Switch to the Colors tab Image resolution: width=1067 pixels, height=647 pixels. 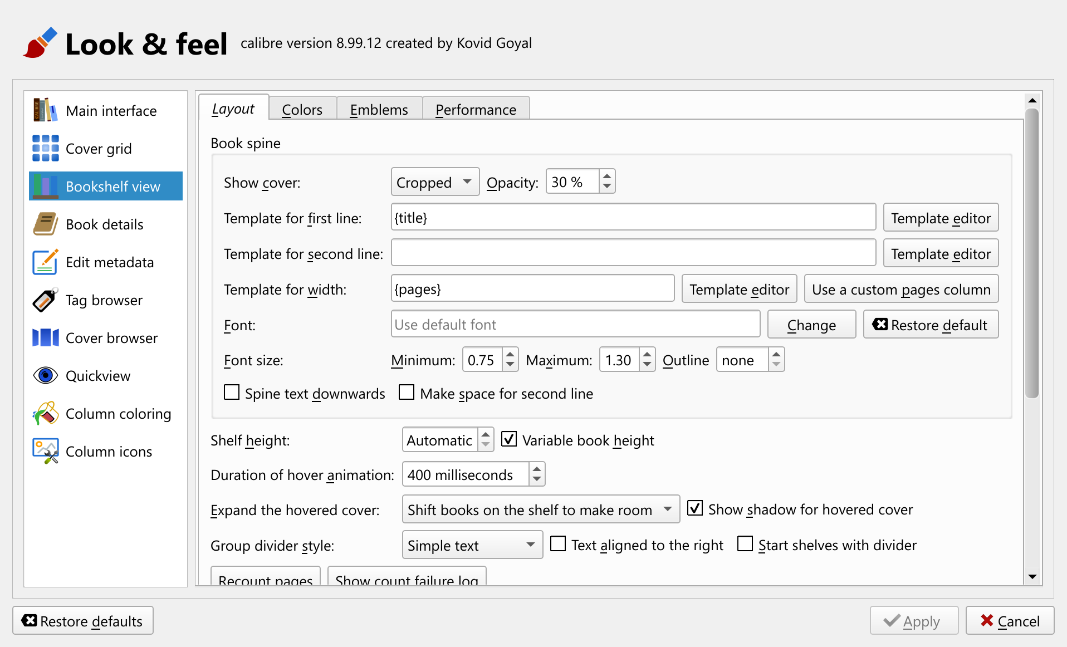click(302, 110)
